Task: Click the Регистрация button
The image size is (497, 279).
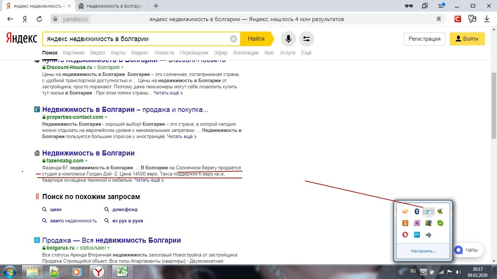Action: [x=425, y=39]
